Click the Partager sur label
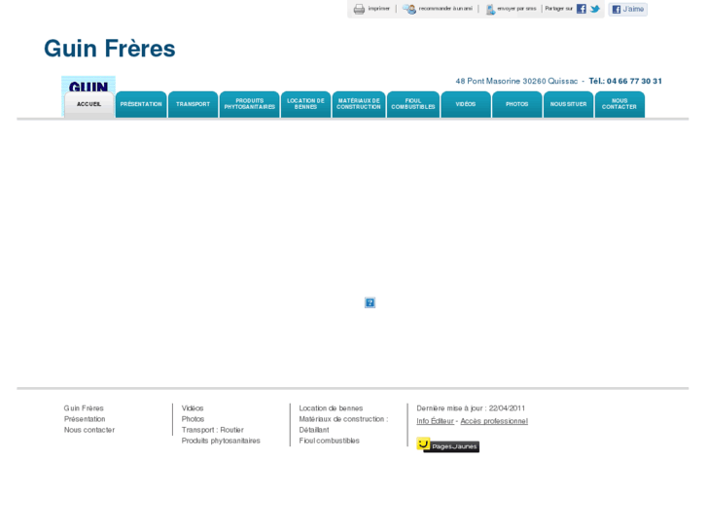This screenshot has width=707, height=530. click(x=558, y=9)
